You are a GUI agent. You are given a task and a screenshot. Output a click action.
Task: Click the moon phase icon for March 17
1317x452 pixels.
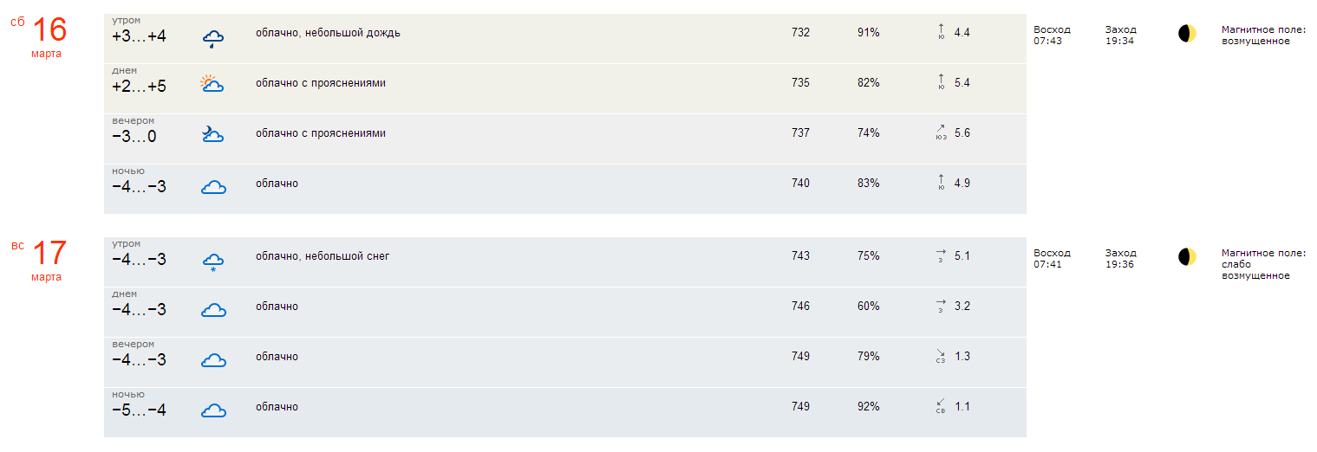tap(1187, 257)
